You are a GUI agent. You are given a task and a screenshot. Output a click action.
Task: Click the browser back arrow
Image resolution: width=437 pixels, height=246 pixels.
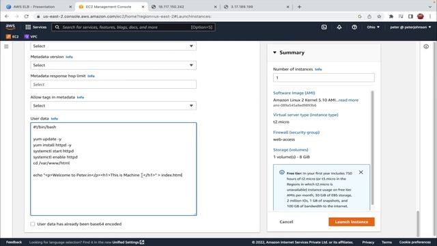pyautogui.click(x=7, y=16)
